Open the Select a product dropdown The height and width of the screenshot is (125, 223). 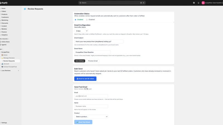91,117
